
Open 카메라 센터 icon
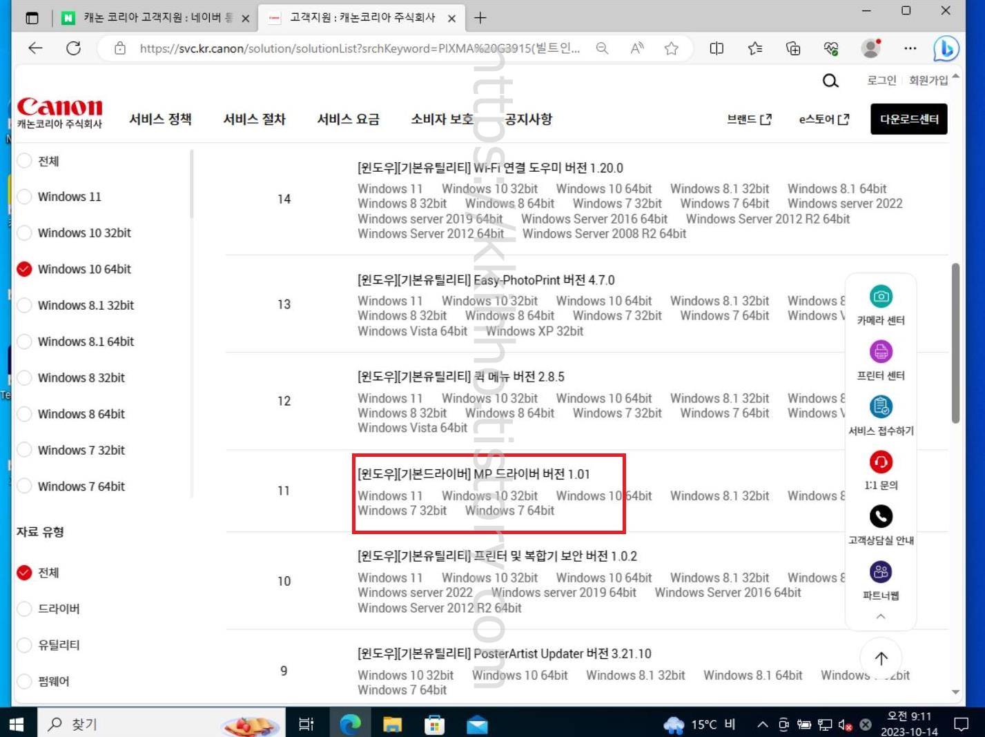[x=881, y=297]
